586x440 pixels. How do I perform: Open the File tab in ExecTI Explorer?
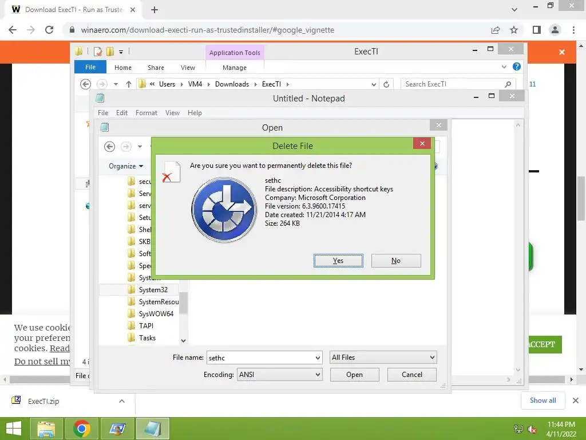coord(90,67)
